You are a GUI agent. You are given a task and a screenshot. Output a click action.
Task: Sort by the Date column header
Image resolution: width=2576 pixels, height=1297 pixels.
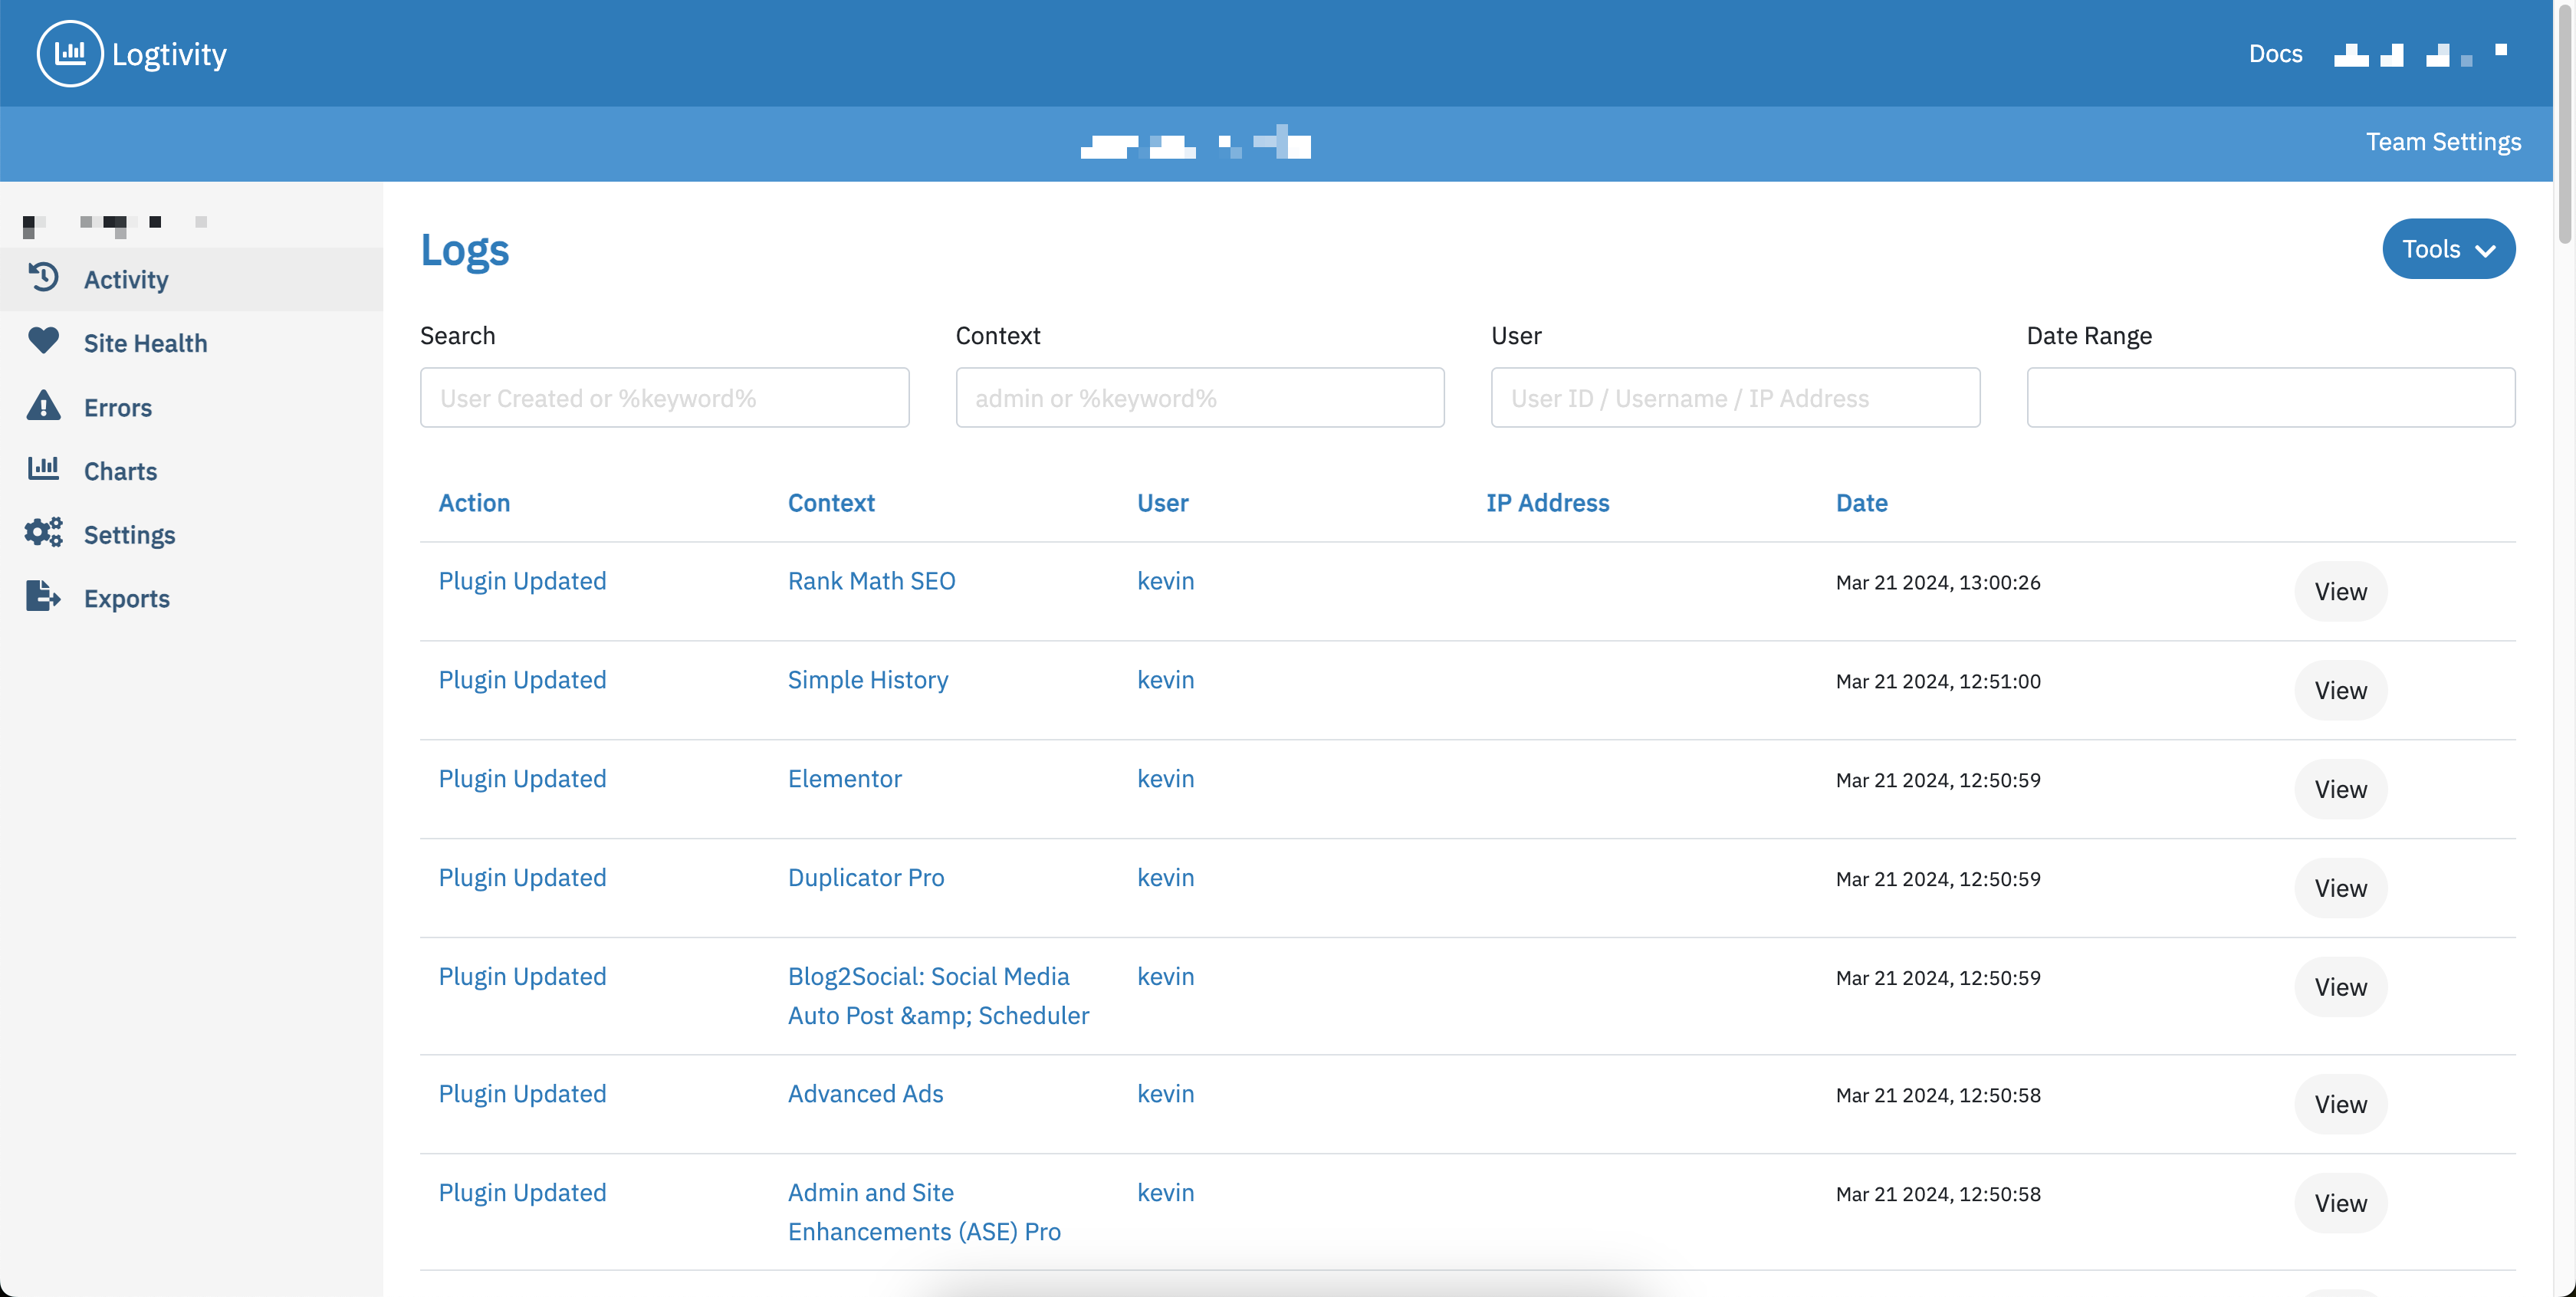tap(1860, 503)
